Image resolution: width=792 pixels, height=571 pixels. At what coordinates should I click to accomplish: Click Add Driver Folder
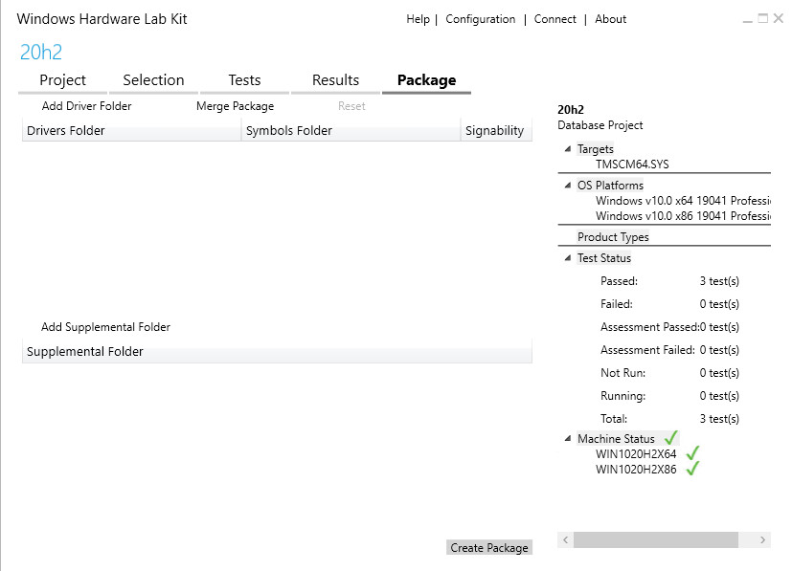(86, 106)
